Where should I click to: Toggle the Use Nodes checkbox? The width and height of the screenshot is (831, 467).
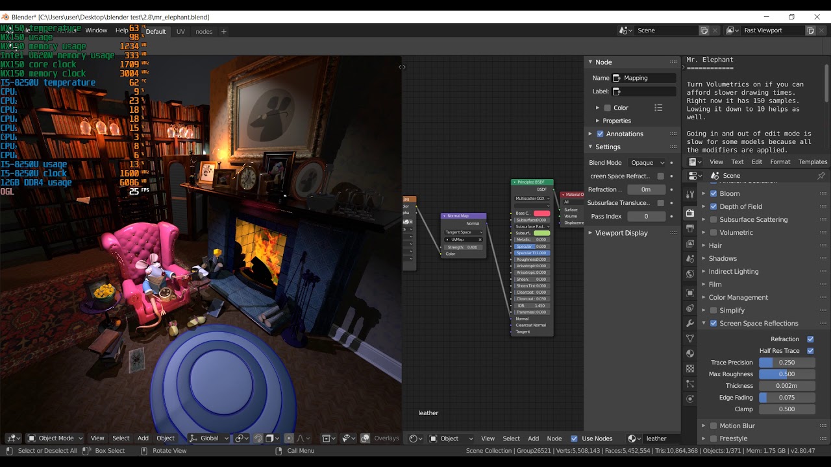click(574, 438)
